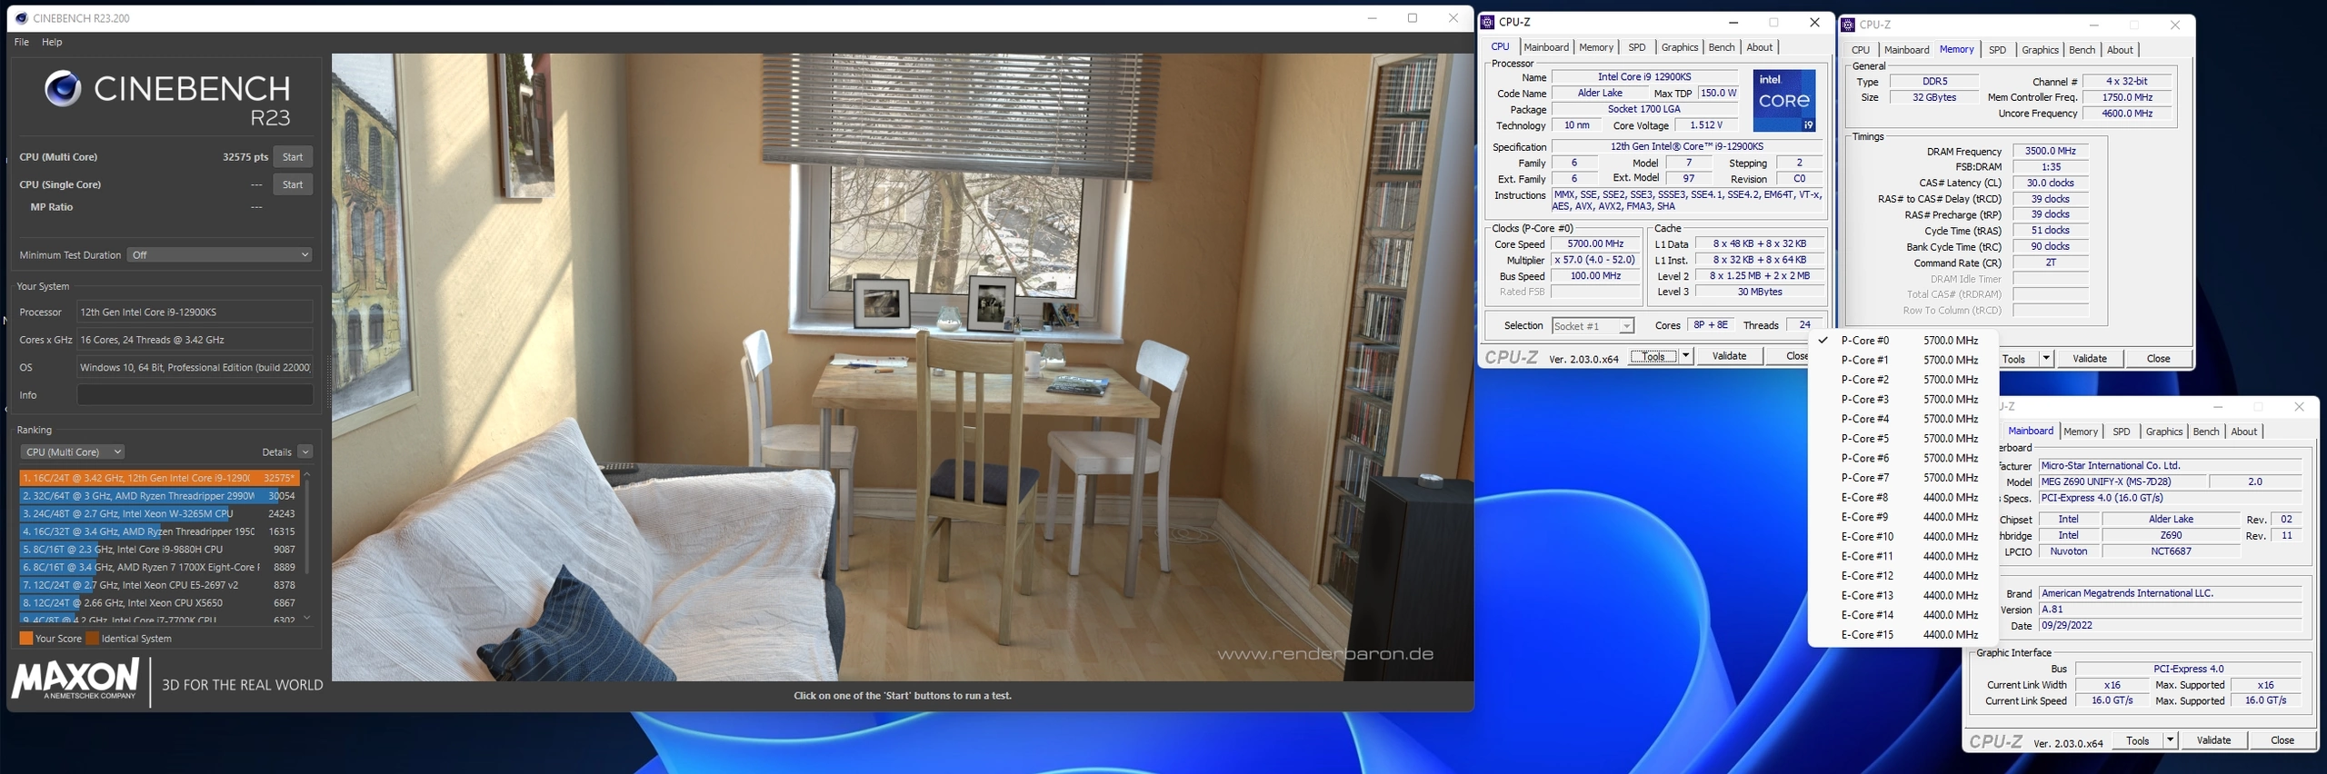Open the About tab in the CPU-Z Mainboard window
This screenshot has width=2327, height=774.
pos(2243,432)
